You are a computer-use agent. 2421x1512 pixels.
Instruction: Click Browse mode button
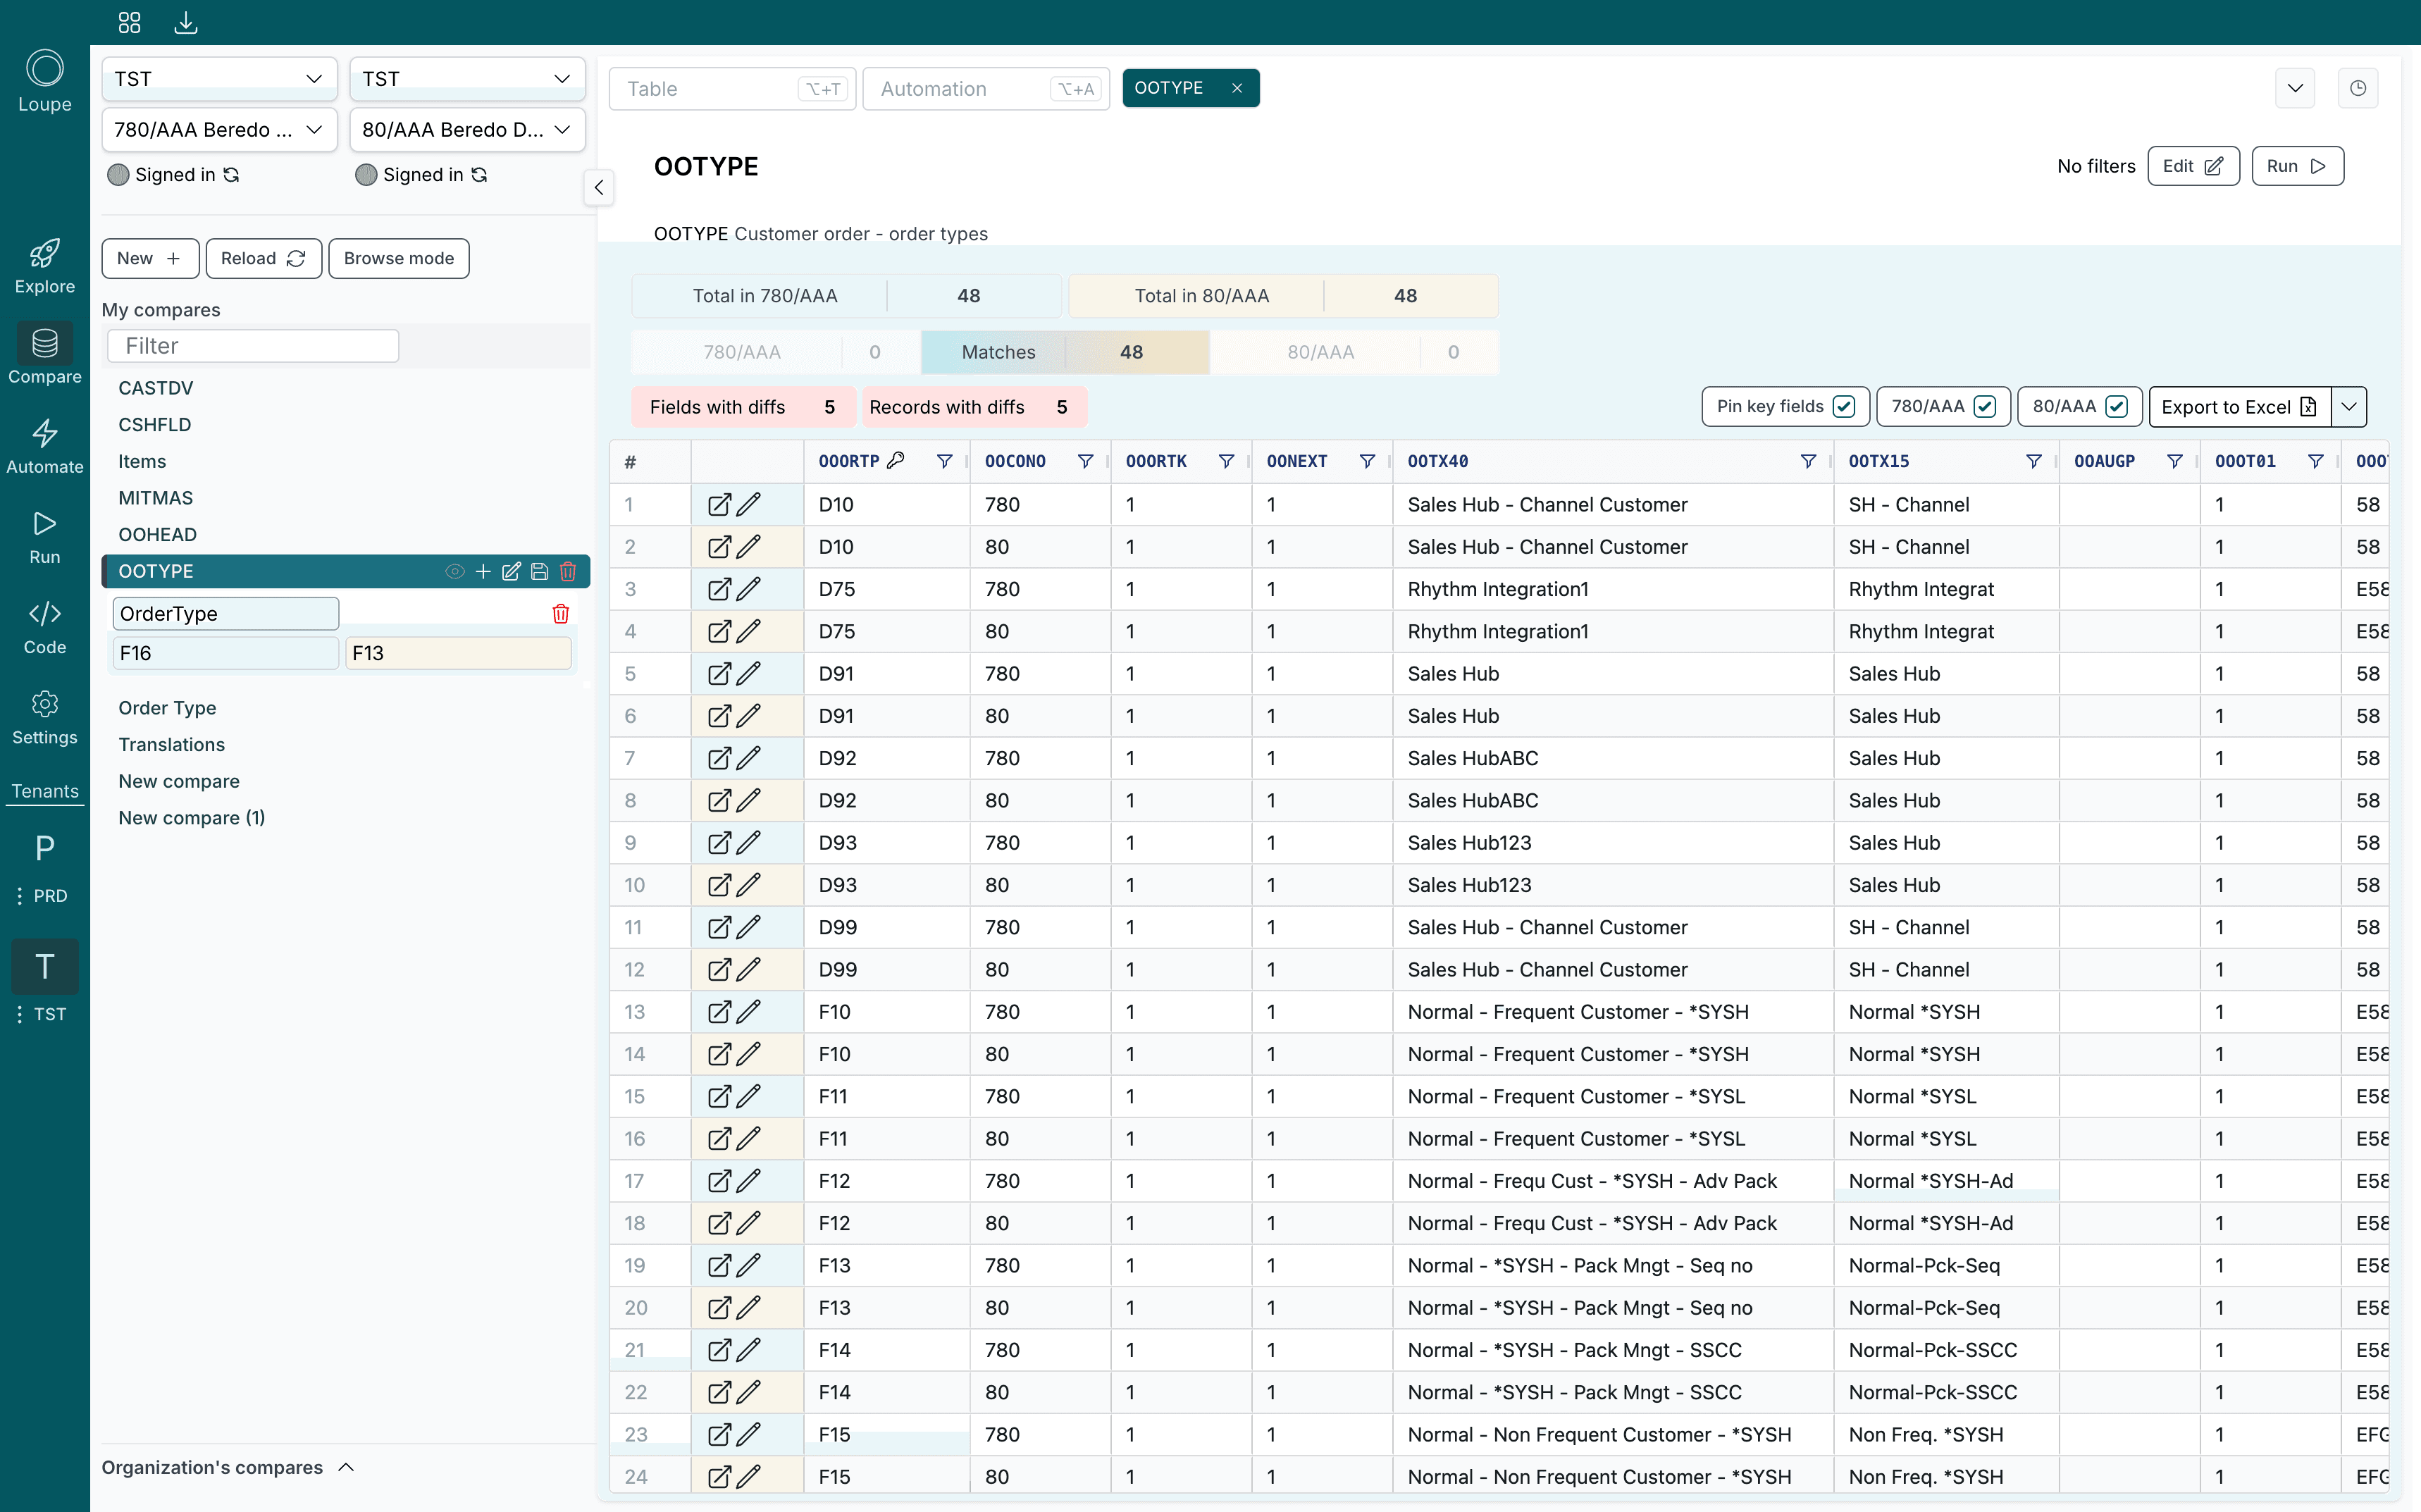[398, 258]
